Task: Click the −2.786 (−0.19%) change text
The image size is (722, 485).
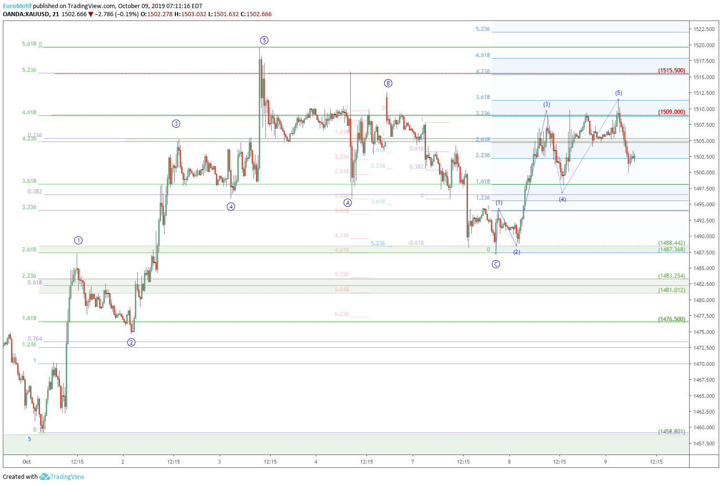Action: click(117, 14)
